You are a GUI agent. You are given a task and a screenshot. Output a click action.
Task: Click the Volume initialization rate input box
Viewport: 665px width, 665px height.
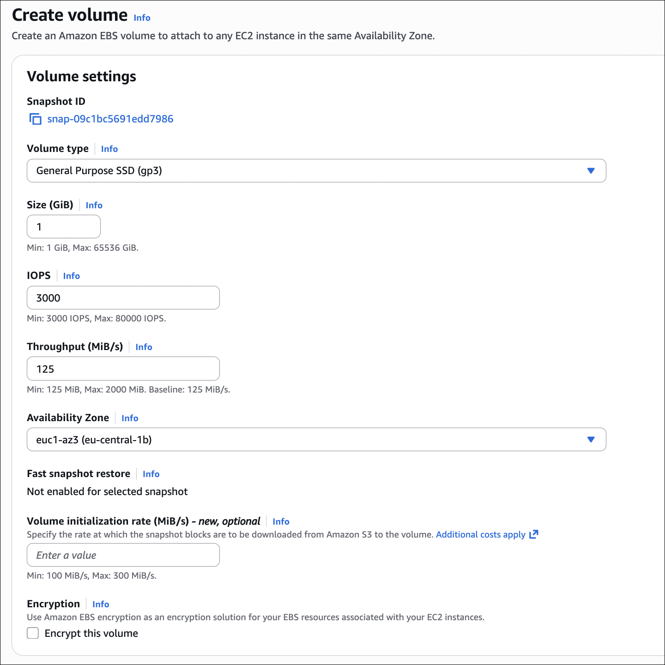click(x=123, y=555)
